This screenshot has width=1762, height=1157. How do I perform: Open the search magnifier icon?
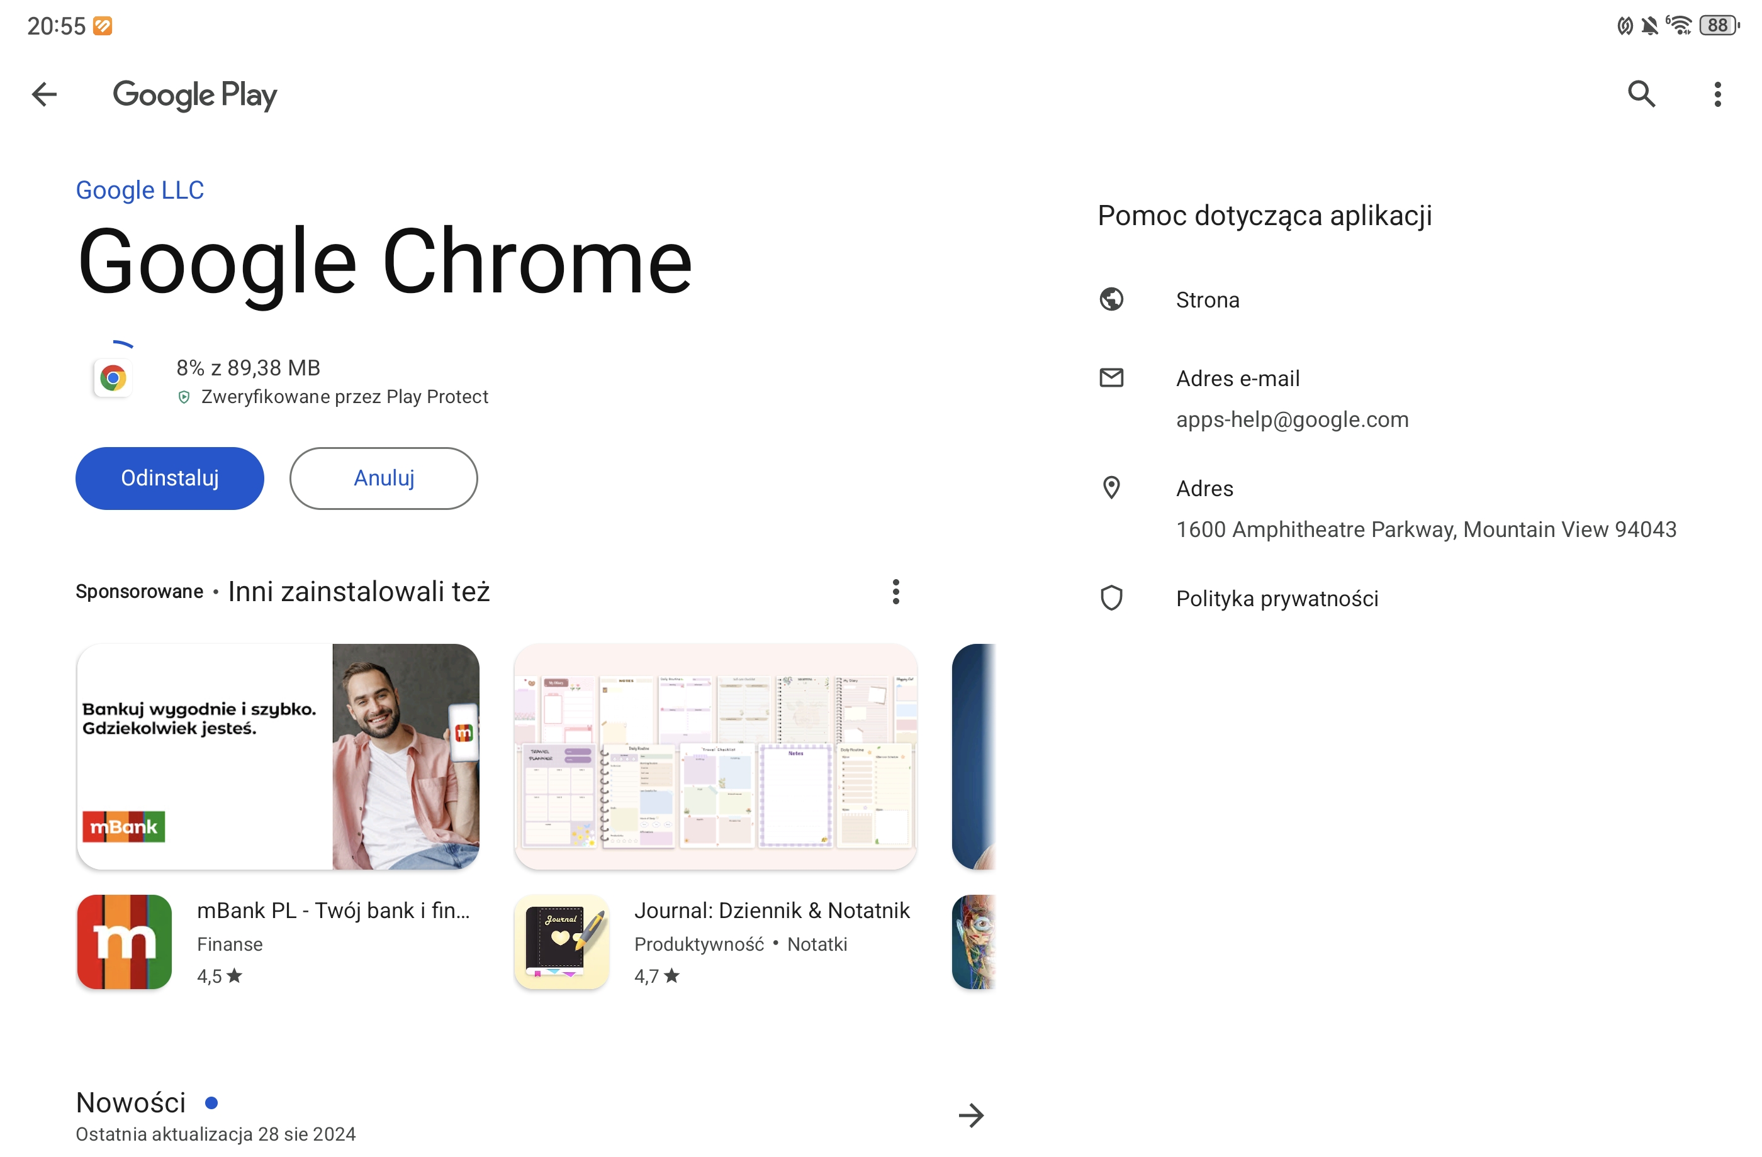click(x=1641, y=94)
